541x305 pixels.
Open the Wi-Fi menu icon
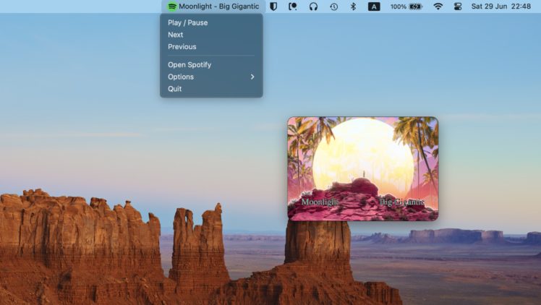click(x=438, y=7)
